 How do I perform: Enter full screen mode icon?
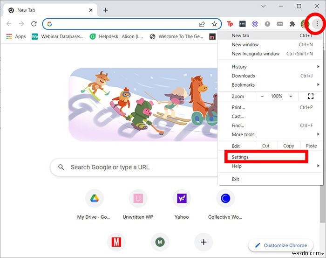point(311,96)
